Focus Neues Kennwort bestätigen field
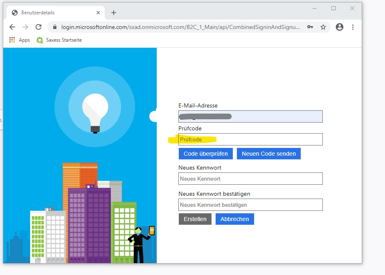Screen dimensions: 385x275 coord(250,205)
